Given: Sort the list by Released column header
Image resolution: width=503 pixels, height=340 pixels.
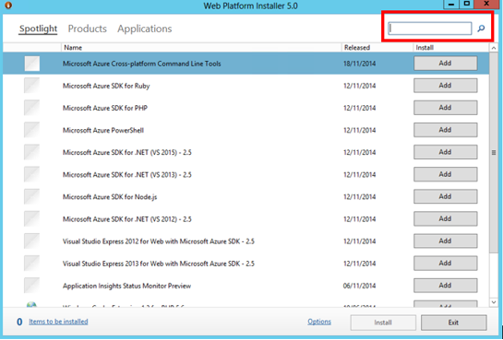Looking at the screenshot, I should tap(377, 47).
